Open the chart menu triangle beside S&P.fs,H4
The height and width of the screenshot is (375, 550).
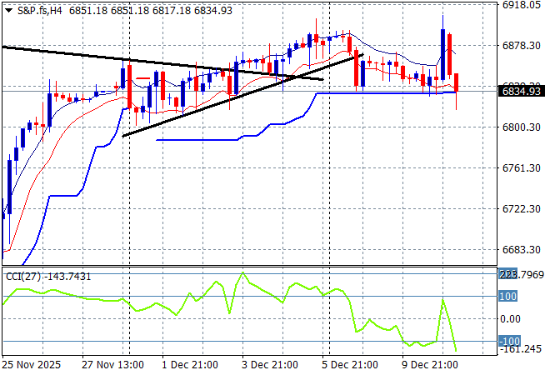[x=9, y=11]
